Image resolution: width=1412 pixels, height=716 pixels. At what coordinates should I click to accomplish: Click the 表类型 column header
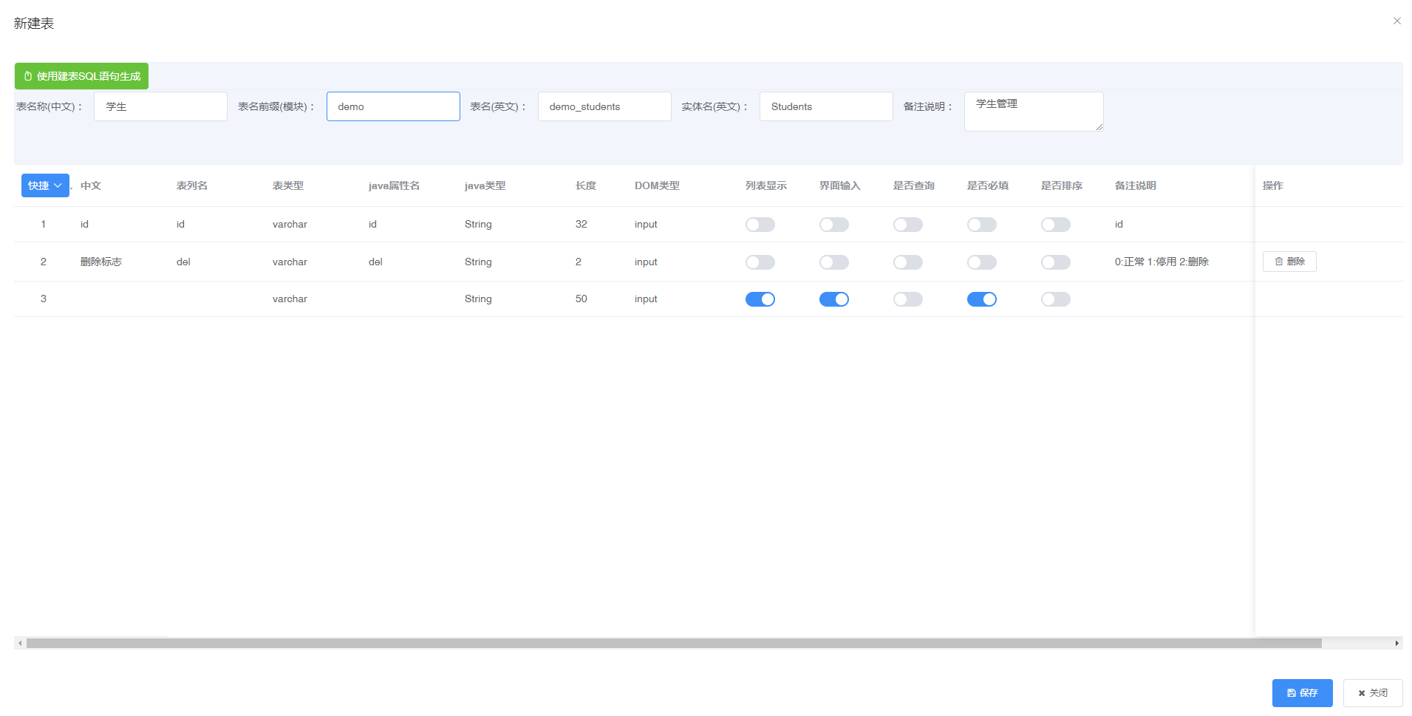pos(288,185)
